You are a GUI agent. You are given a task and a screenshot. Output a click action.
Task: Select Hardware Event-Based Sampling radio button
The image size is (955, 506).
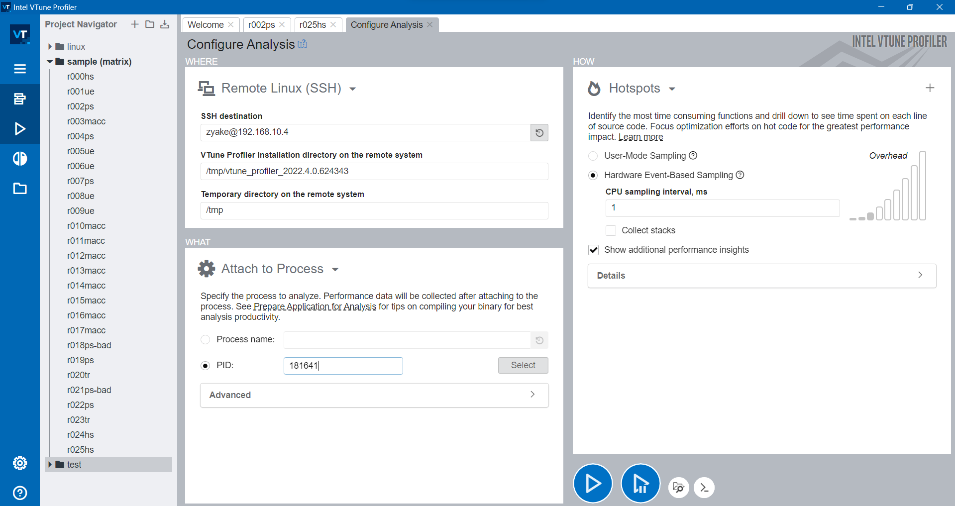[x=593, y=175]
